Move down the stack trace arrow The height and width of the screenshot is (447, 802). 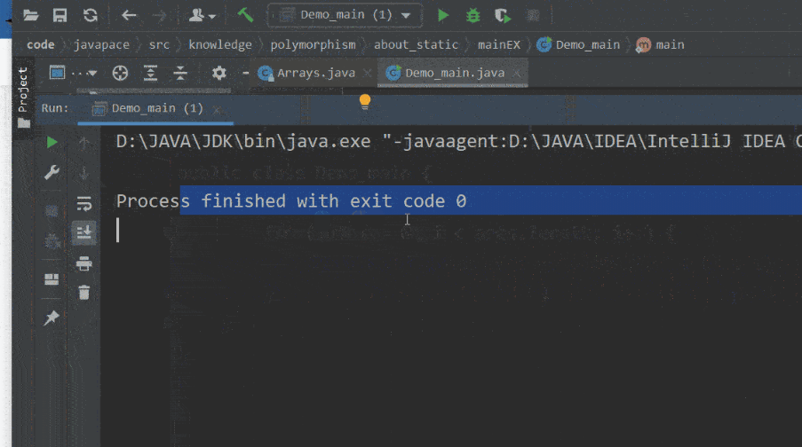click(x=84, y=174)
